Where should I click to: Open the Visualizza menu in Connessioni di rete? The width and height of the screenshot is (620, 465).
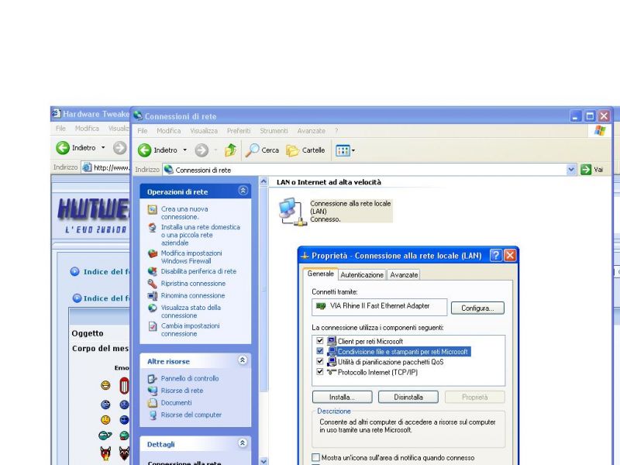pos(204,131)
